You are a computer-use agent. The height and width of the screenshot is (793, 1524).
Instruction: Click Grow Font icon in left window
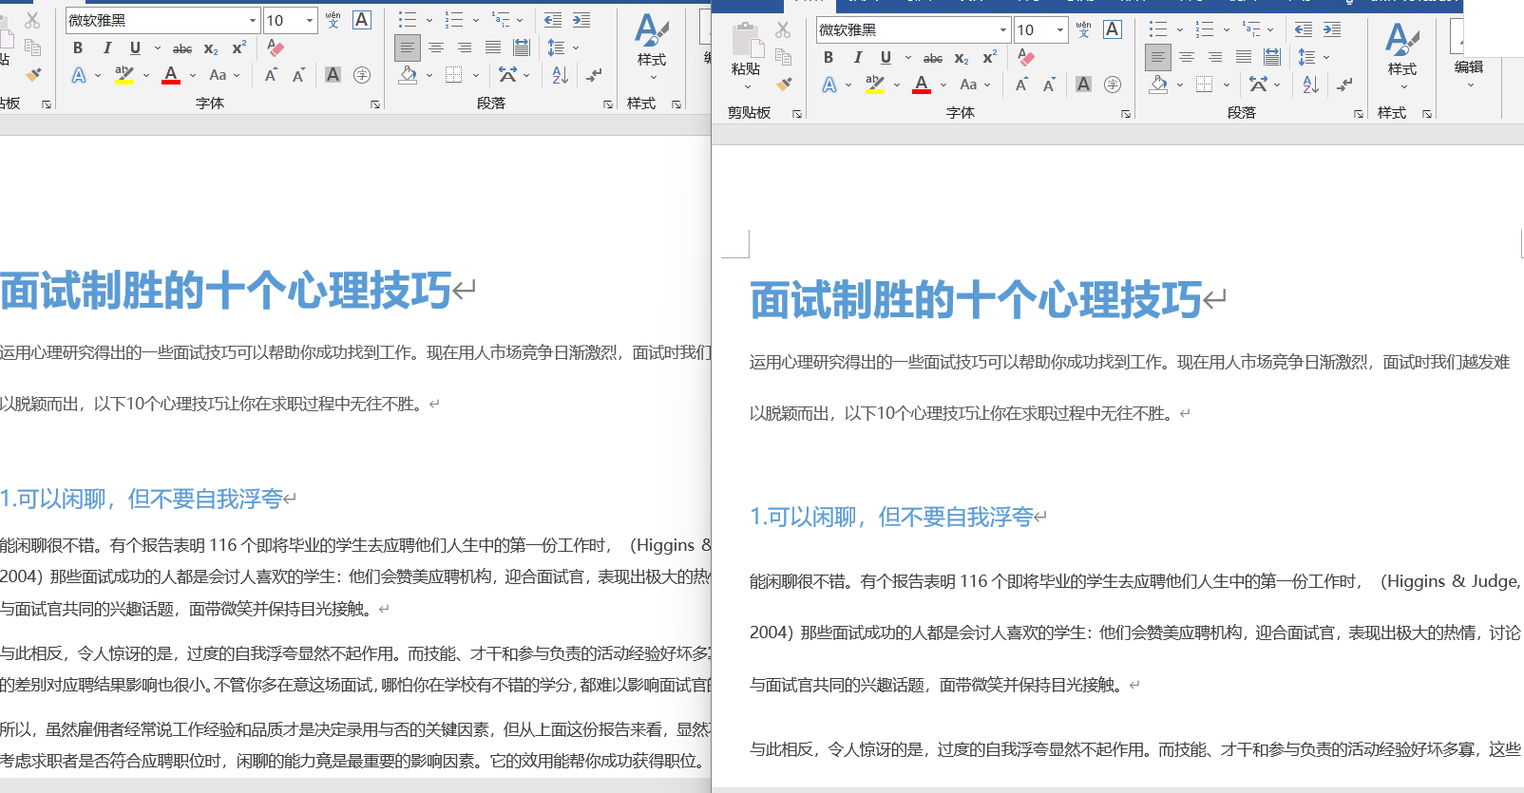pyautogui.click(x=271, y=75)
